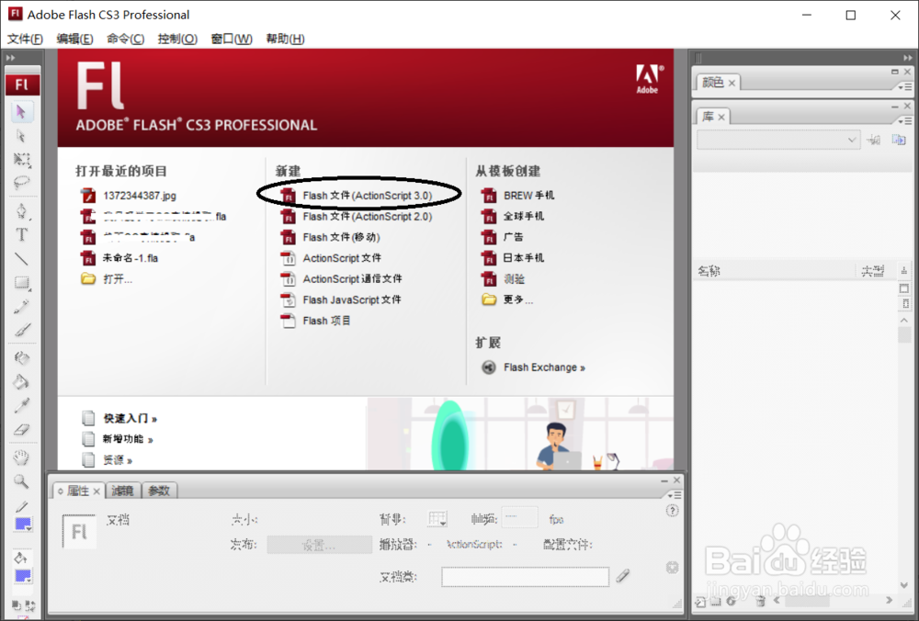Open the 文件(F) menu
919x621 pixels.
click(x=25, y=39)
